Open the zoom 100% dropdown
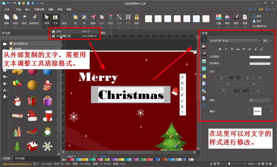 coord(256,164)
